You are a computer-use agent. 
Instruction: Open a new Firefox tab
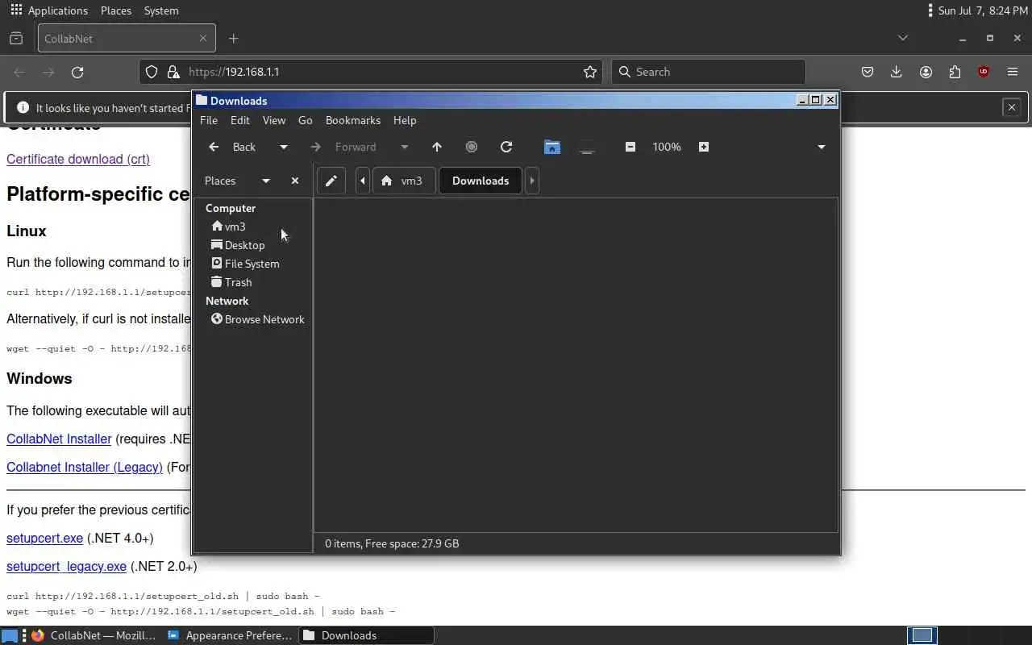(x=233, y=39)
